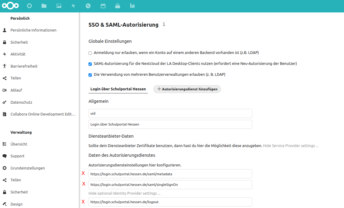Image resolution: width=344 pixels, height=208 pixels.
Task: Click 'Hide Service Provider settings ...' link
Action: (x=291, y=146)
